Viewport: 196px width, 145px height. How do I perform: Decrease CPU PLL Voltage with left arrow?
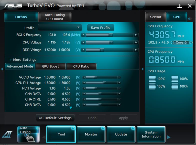click(x=84, y=82)
